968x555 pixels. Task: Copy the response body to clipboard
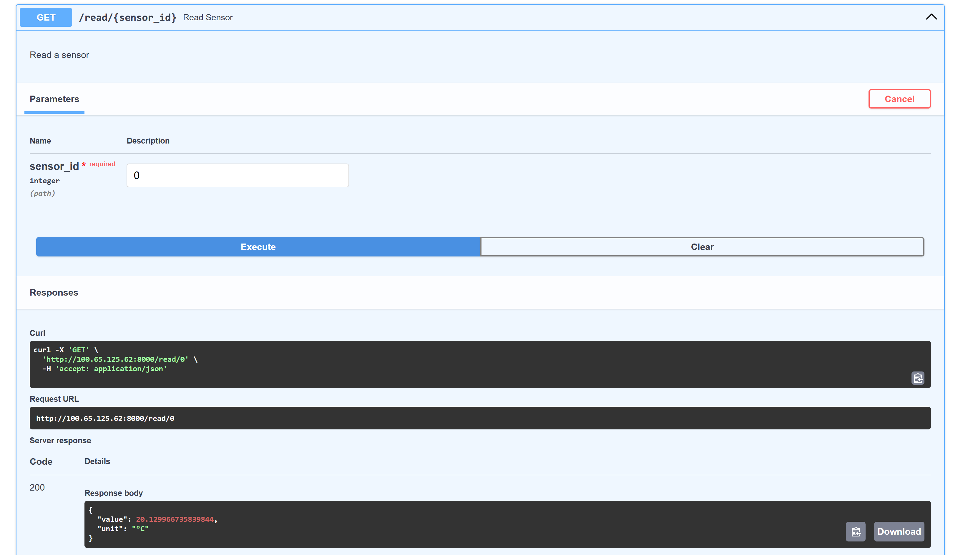pyautogui.click(x=856, y=531)
